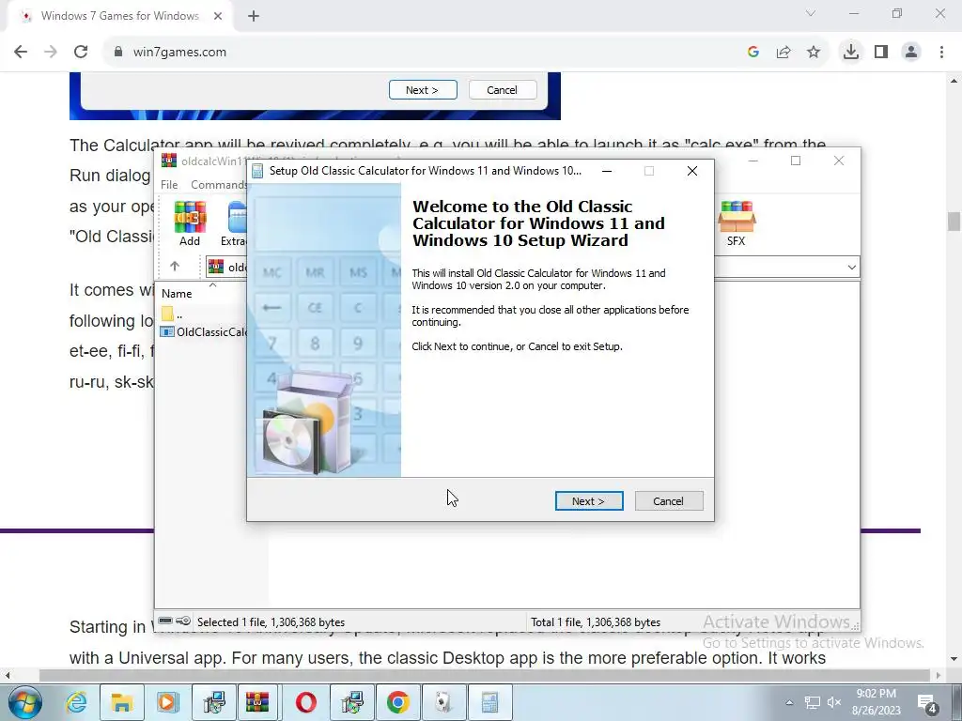Open File Explorer from taskbar
Image resolution: width=962 pixels, height=721 pixels.
pyautogui.click(x=121, y=702)
